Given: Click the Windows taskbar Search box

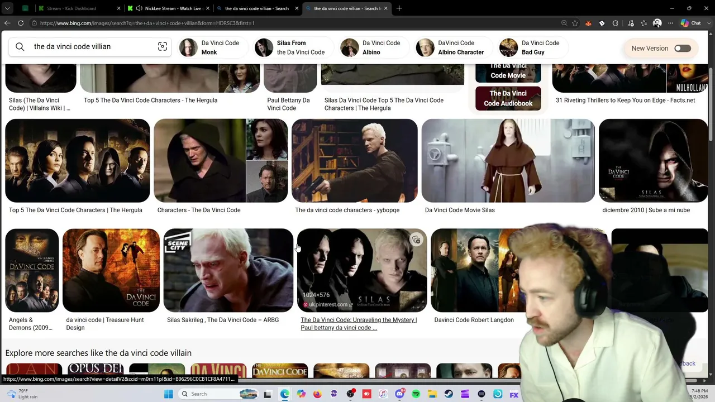Looking at the screenshot, I should click(219, 394).
